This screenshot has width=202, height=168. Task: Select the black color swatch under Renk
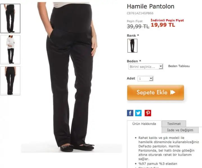coord(132,46)
